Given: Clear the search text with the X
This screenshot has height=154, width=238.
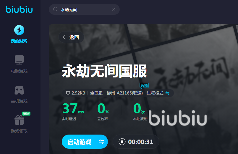Looking at the screenshot, I should (x=114, y=9).
